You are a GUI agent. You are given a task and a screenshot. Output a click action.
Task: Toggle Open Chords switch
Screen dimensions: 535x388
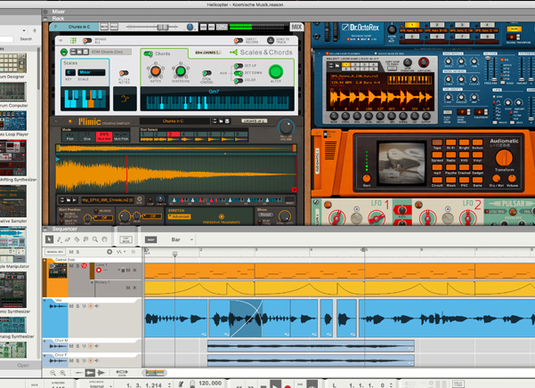(207, 73)
